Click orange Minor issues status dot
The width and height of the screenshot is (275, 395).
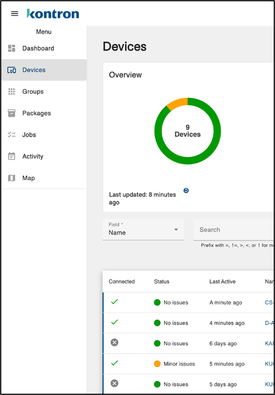click(x=157, y=364)
